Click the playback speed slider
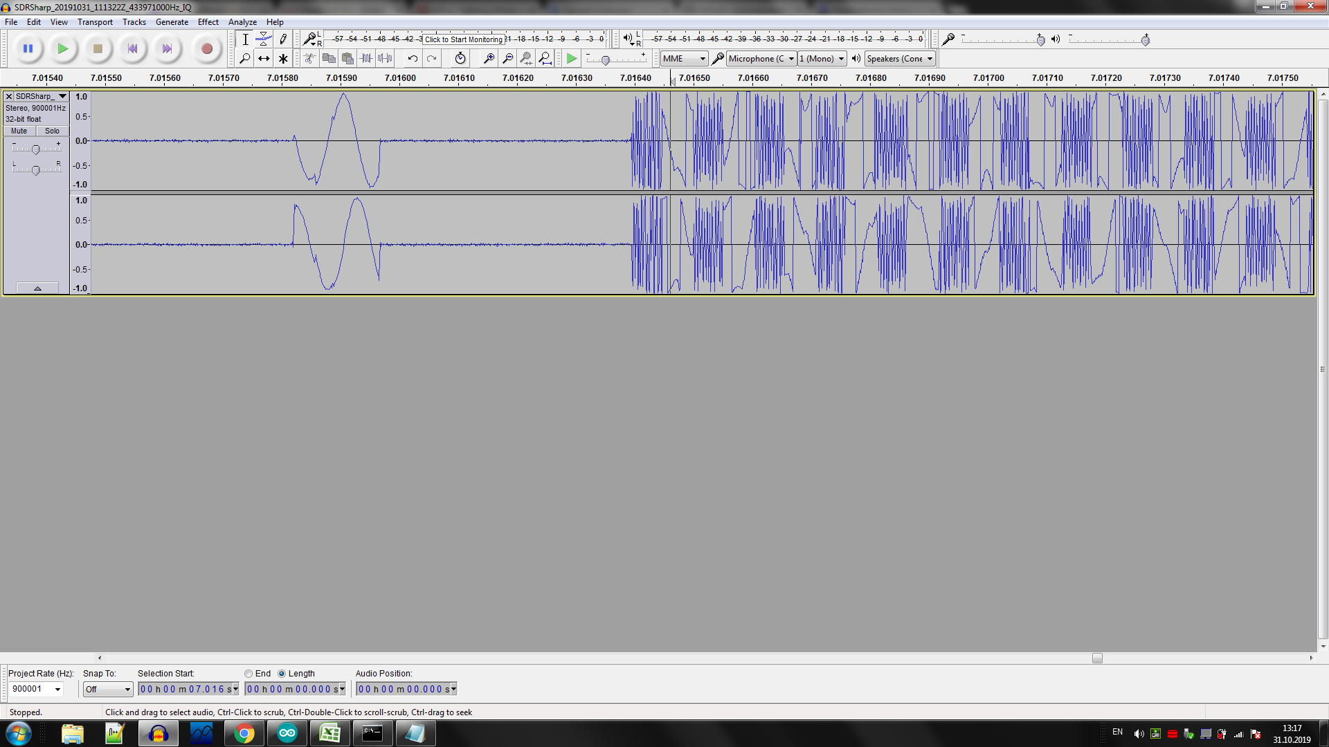The height and width of the screenshot is (747, 1329). [606, 60]
